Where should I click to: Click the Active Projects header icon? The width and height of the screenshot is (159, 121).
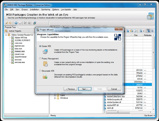[x=6, y=31]
